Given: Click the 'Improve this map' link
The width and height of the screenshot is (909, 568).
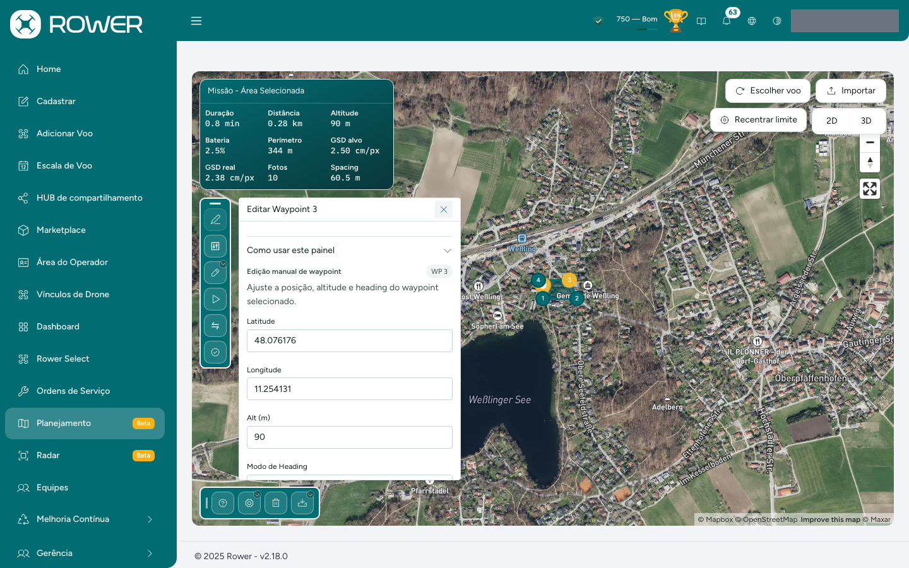Looking at the screenshot, I should [x=830, y=520].
